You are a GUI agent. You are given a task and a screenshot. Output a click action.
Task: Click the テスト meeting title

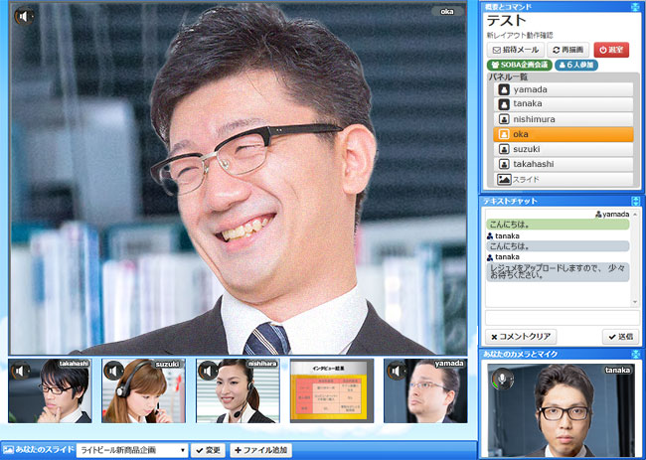pyautogui.click(x=506, y=21)
